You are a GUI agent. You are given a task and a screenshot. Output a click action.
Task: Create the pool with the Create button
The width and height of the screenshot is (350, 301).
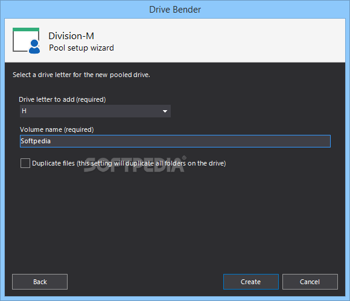point(251,282)
